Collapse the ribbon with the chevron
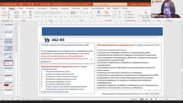183x103 pixels. pos(181,20)
